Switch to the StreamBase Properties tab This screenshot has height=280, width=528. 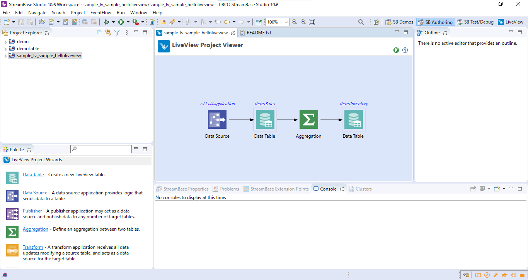pos(182,189)
